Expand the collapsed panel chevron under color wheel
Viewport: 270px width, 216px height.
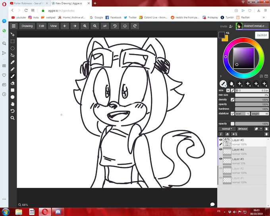pyautogui.click(x=221, y=76)
